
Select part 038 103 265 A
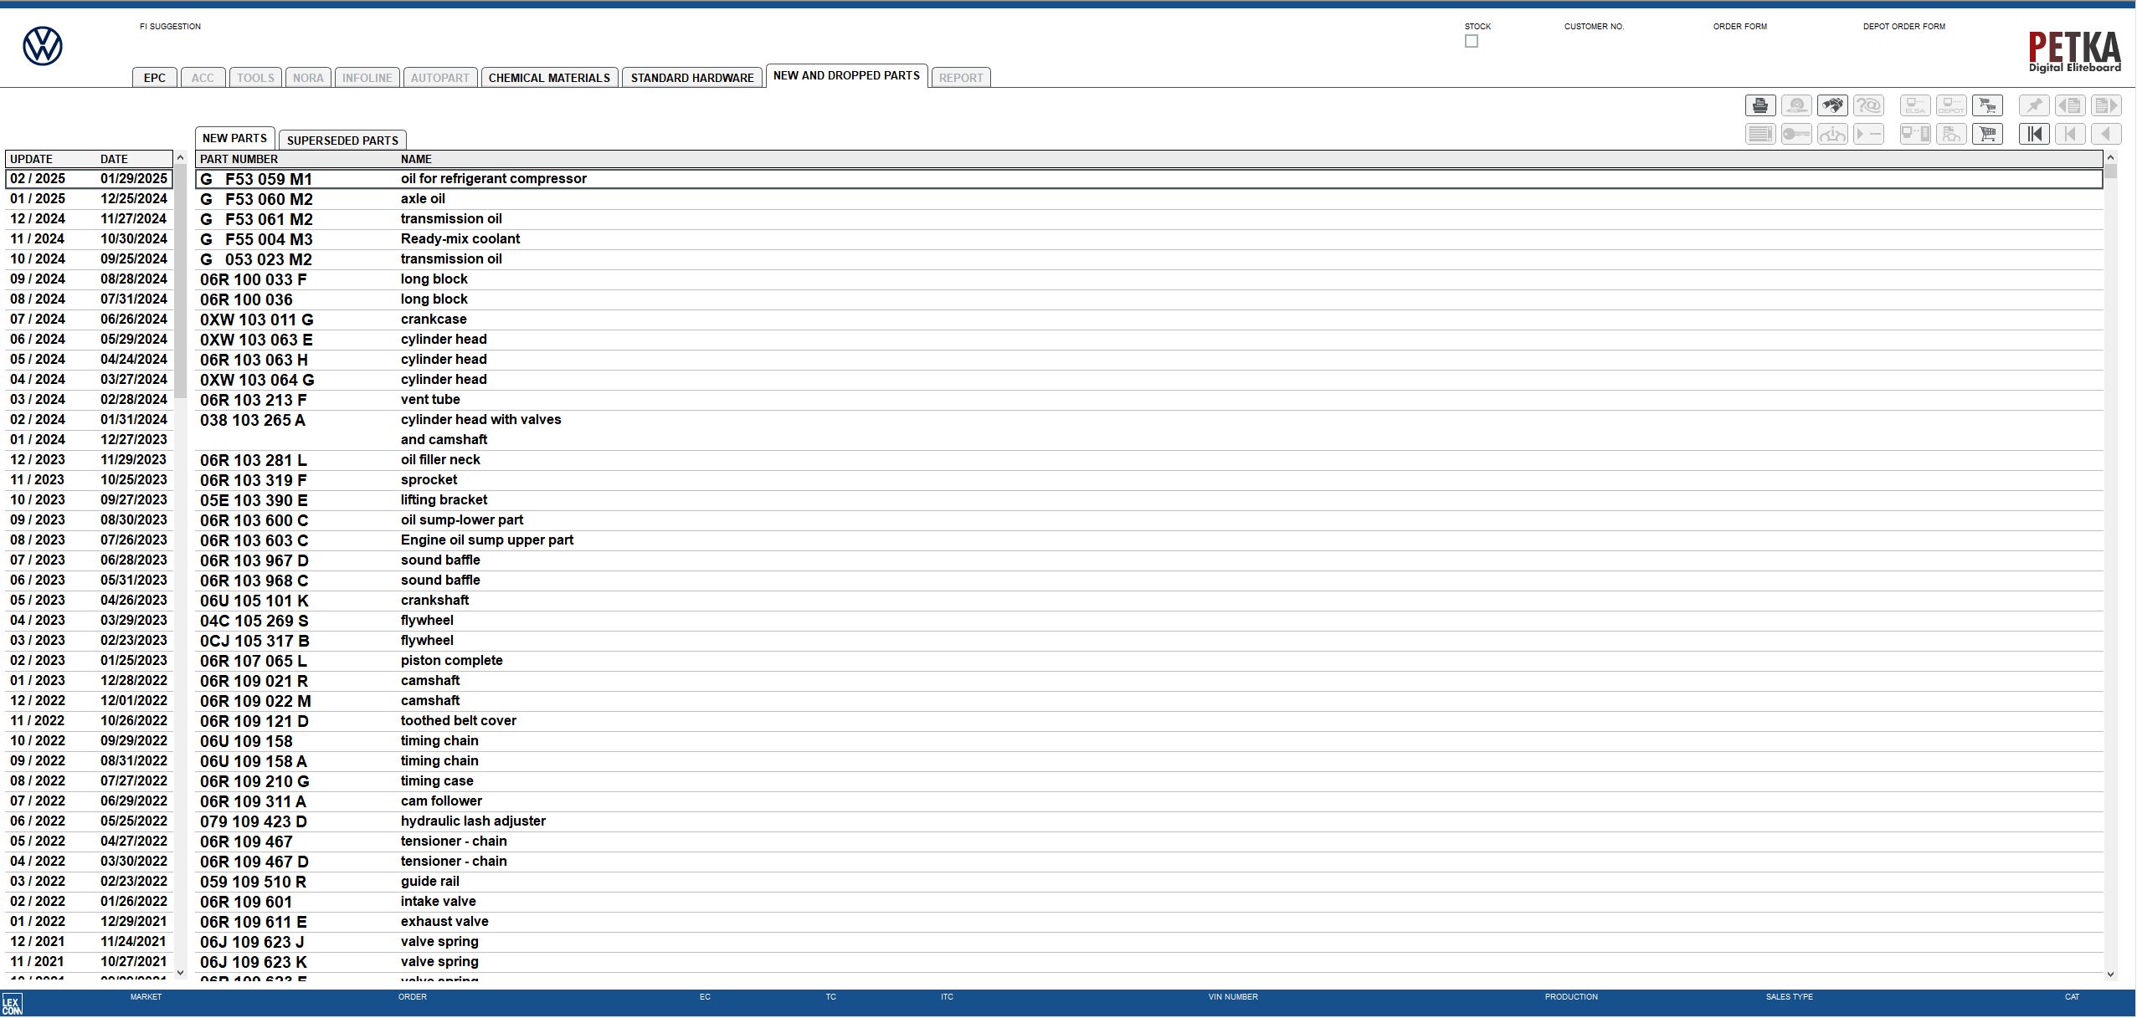click(1149, 430)
